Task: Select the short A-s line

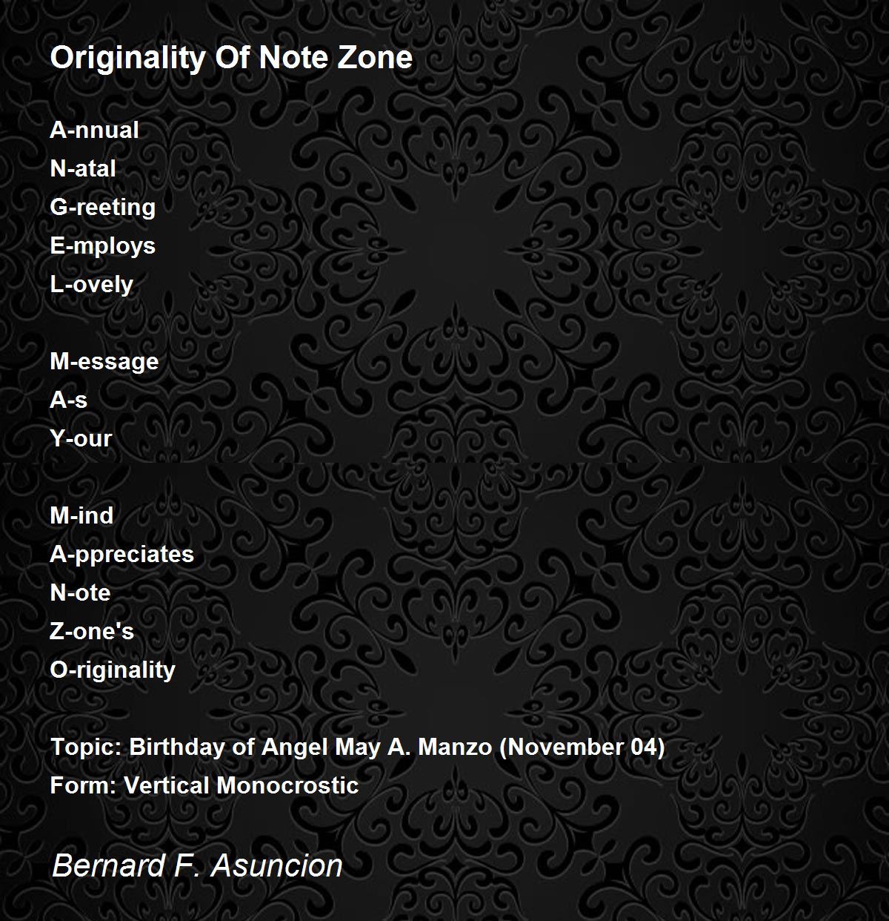Action: (x=68, y=400)
